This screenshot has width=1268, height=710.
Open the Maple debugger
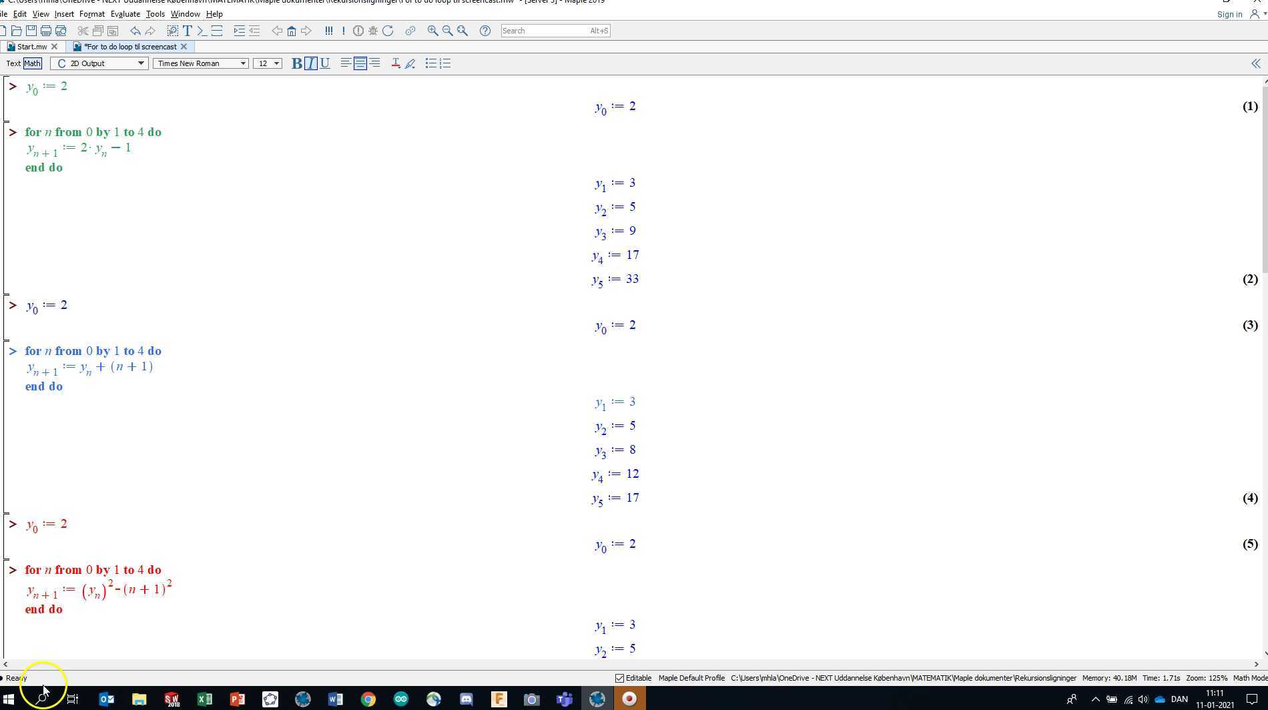[x=372, y=31]
